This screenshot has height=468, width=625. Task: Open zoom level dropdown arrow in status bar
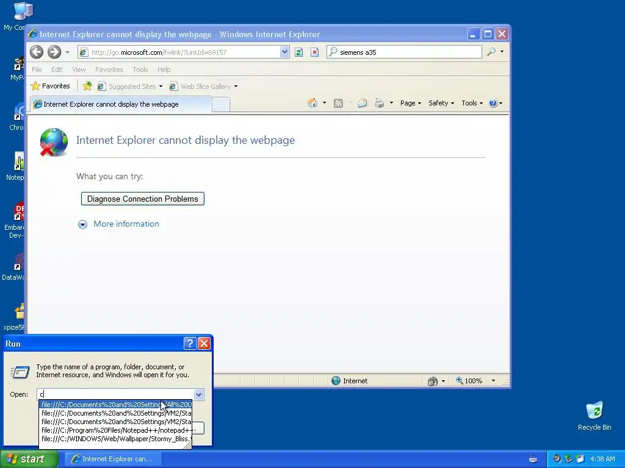(x=493, y=381)
